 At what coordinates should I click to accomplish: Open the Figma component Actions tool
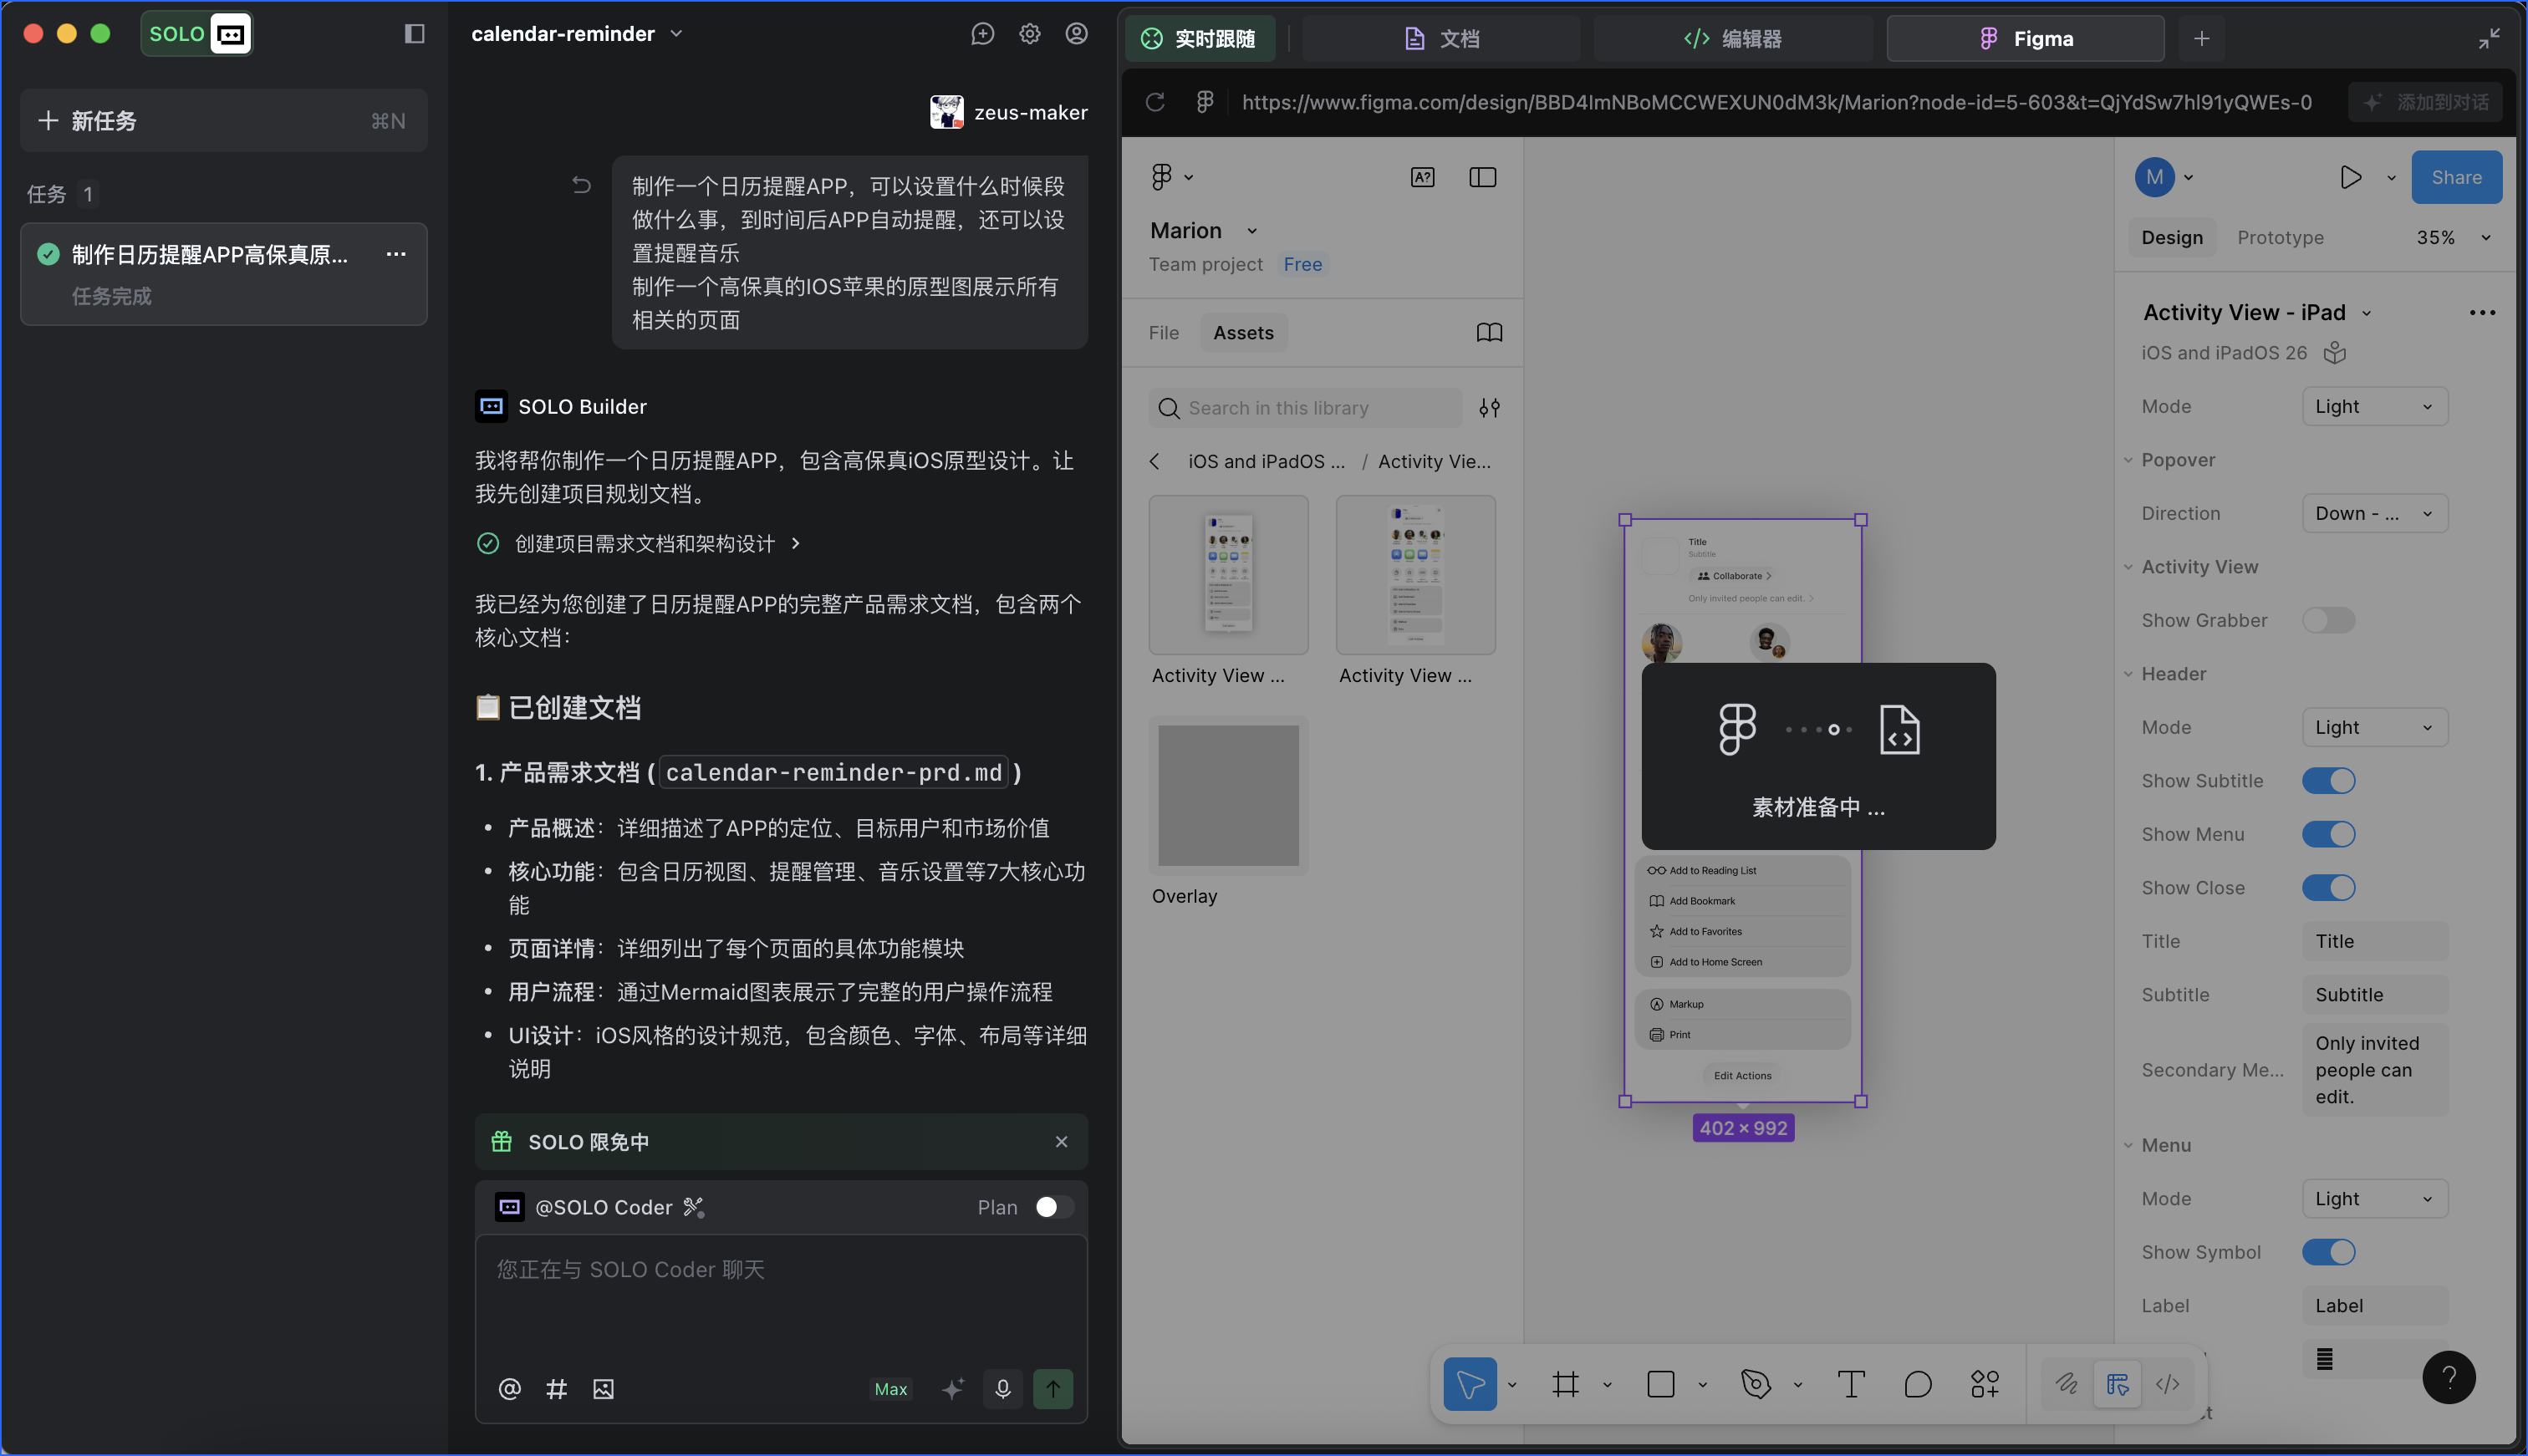click(1984, 1384)
